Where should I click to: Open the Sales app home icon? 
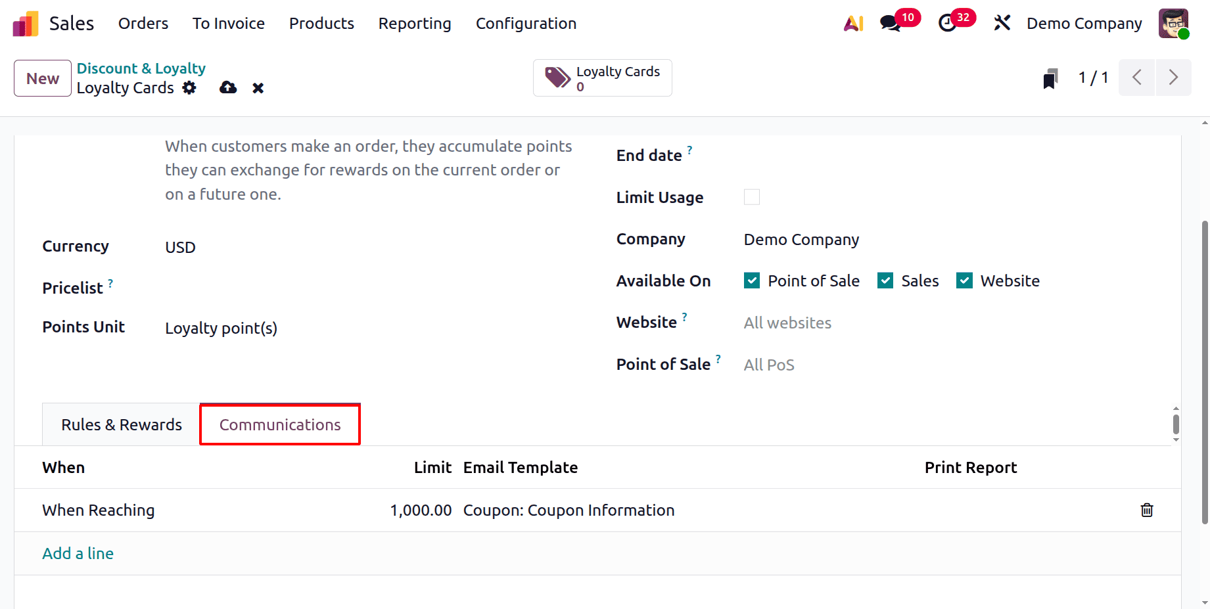(24, 23)
